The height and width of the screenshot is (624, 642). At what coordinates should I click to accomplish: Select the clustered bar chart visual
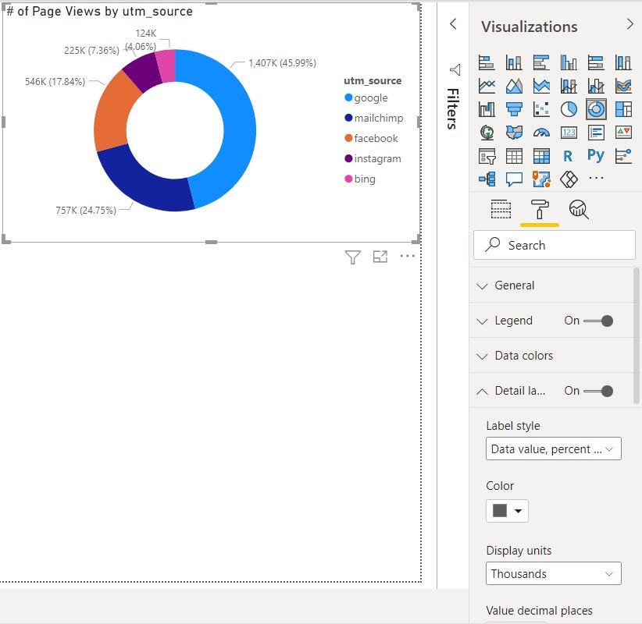click(x=541, y=63)
